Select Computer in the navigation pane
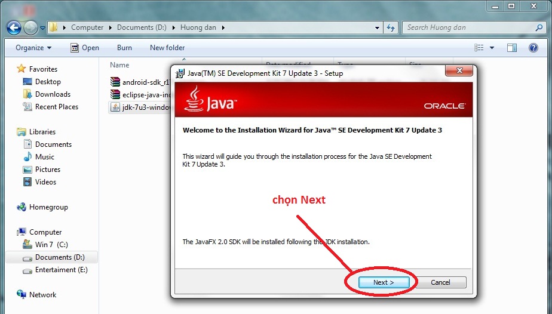Viewport: 552px width, 314px height. tap(39, 232)
